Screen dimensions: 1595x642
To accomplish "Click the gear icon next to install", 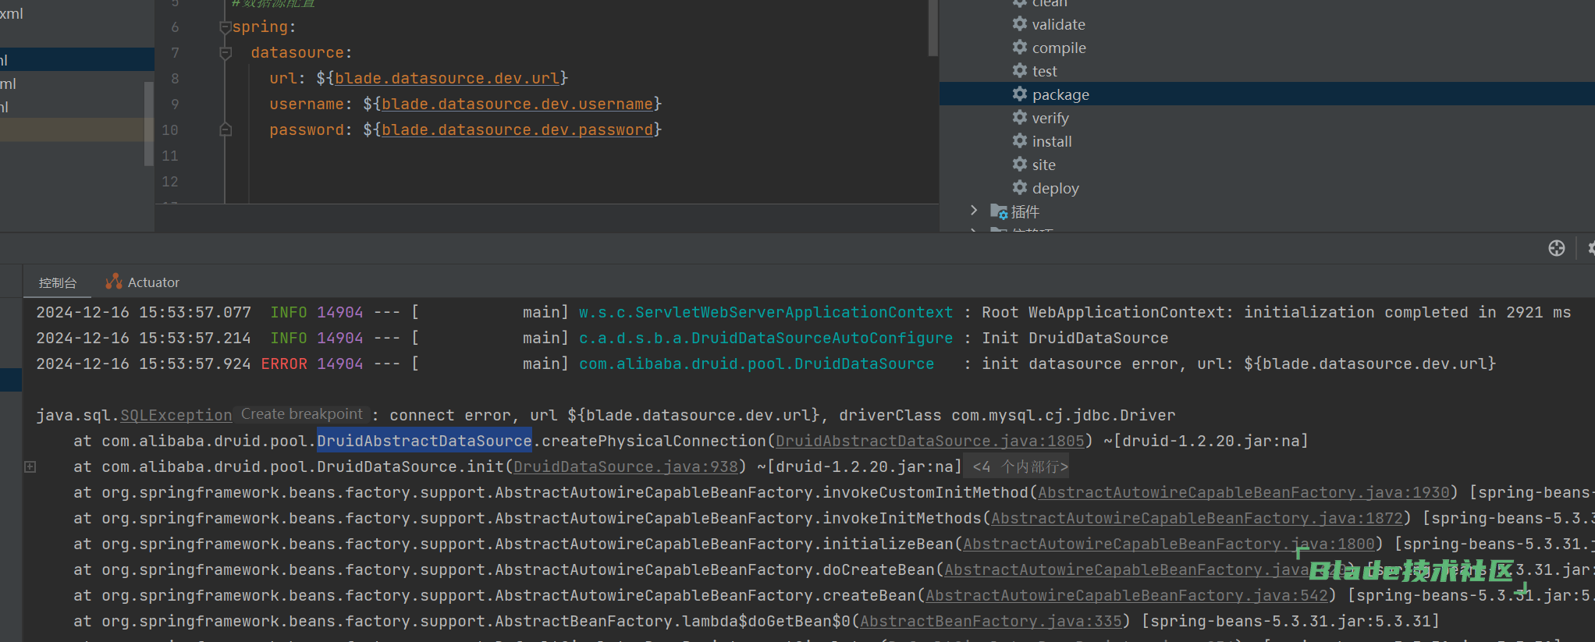I will click(x=1020, y=140).
